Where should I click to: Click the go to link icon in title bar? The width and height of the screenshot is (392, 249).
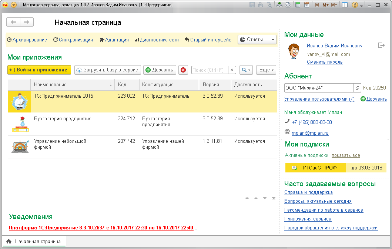click(x=288, y=5)
